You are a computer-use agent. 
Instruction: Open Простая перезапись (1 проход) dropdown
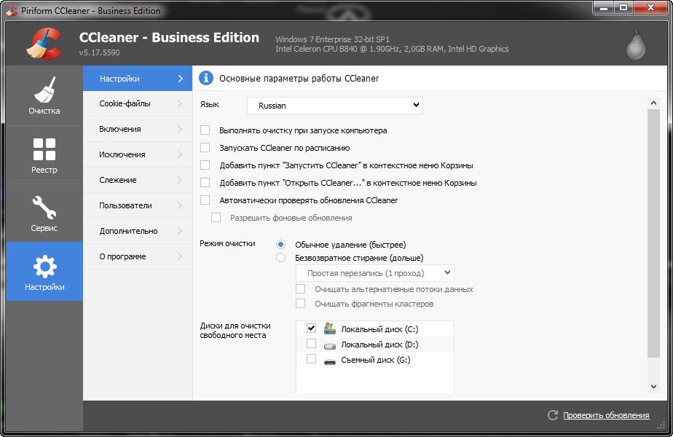pos(374,273)
